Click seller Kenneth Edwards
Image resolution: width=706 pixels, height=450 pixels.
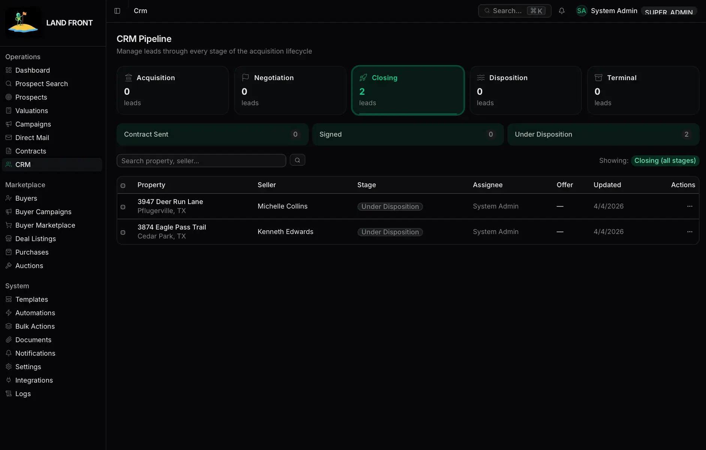pos(286,232)
